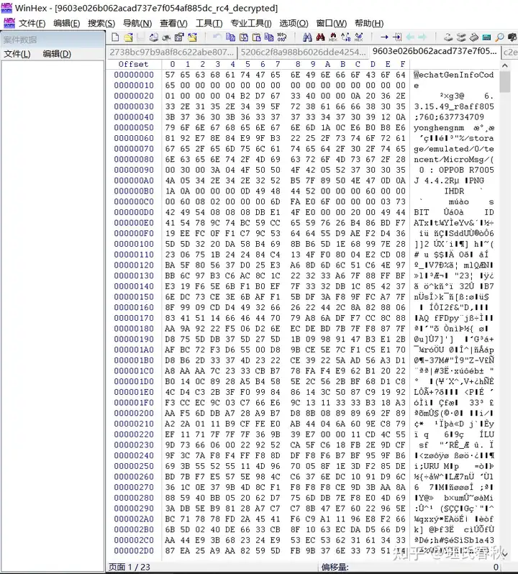Open the 查看(V) menu
Viewport: 518px width, 574px height.
173,24
